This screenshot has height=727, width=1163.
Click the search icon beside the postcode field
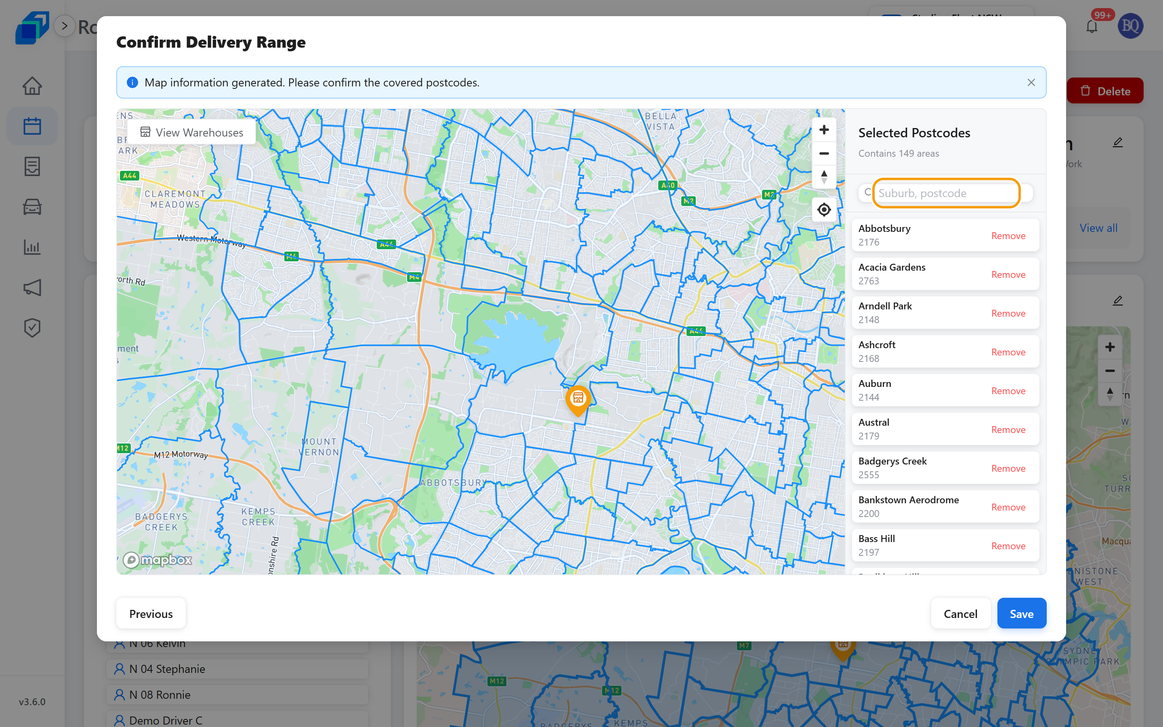coord(867,192)
